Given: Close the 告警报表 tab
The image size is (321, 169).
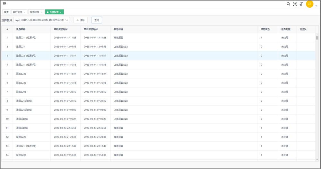Looking at the screenshot, I should [61, 12].
